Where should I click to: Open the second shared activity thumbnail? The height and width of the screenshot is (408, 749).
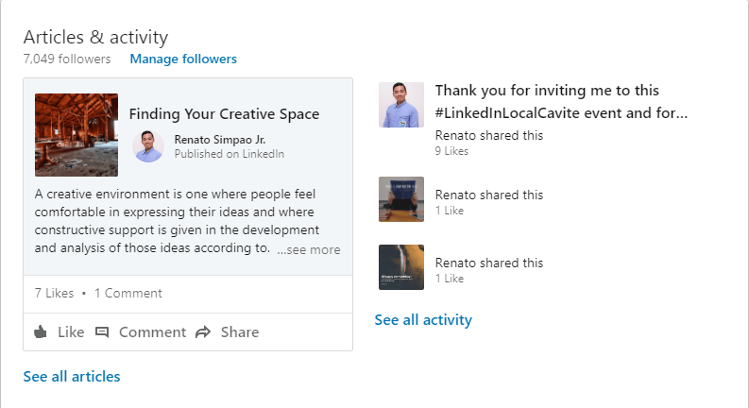tap(401, 199)
